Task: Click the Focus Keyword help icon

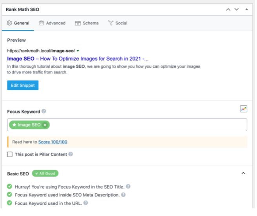Action: (44, 111)
